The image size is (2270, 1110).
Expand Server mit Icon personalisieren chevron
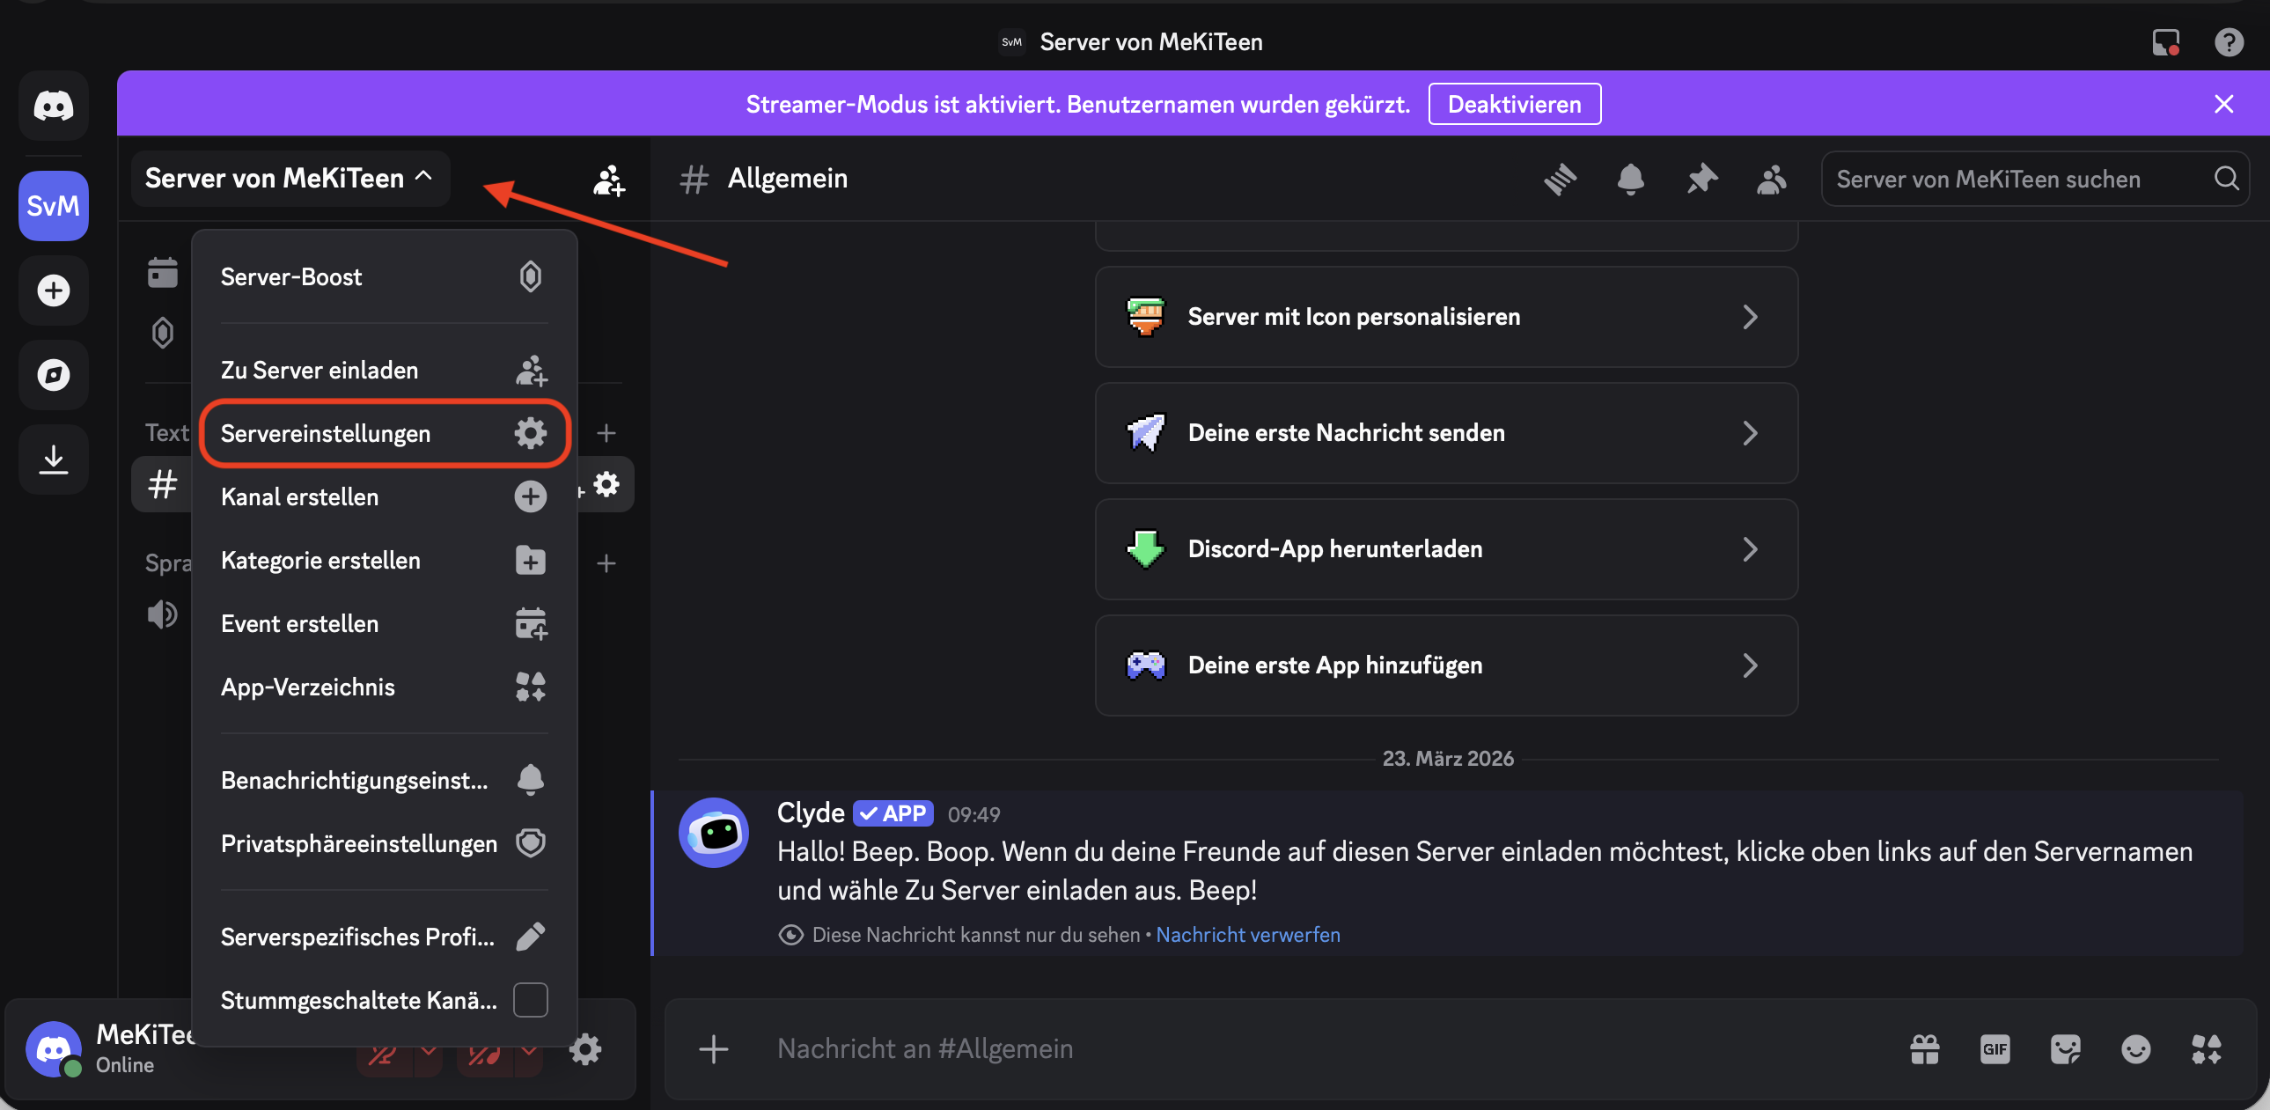(1749, 317)
